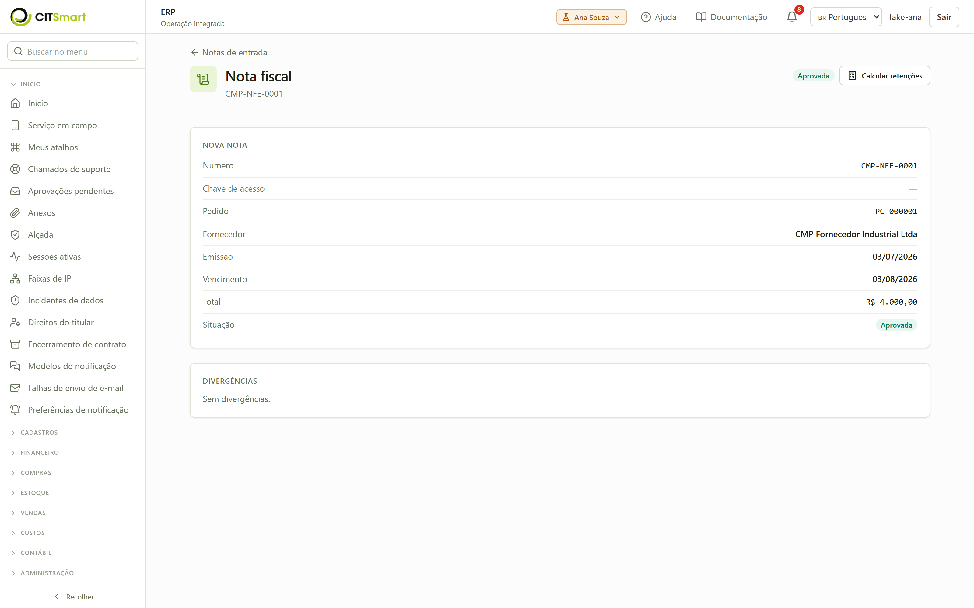This screenshot has height=608, width=974.
Task: Click the Chamados de suporte lifebuoy icon
Action: coord(15,169)
